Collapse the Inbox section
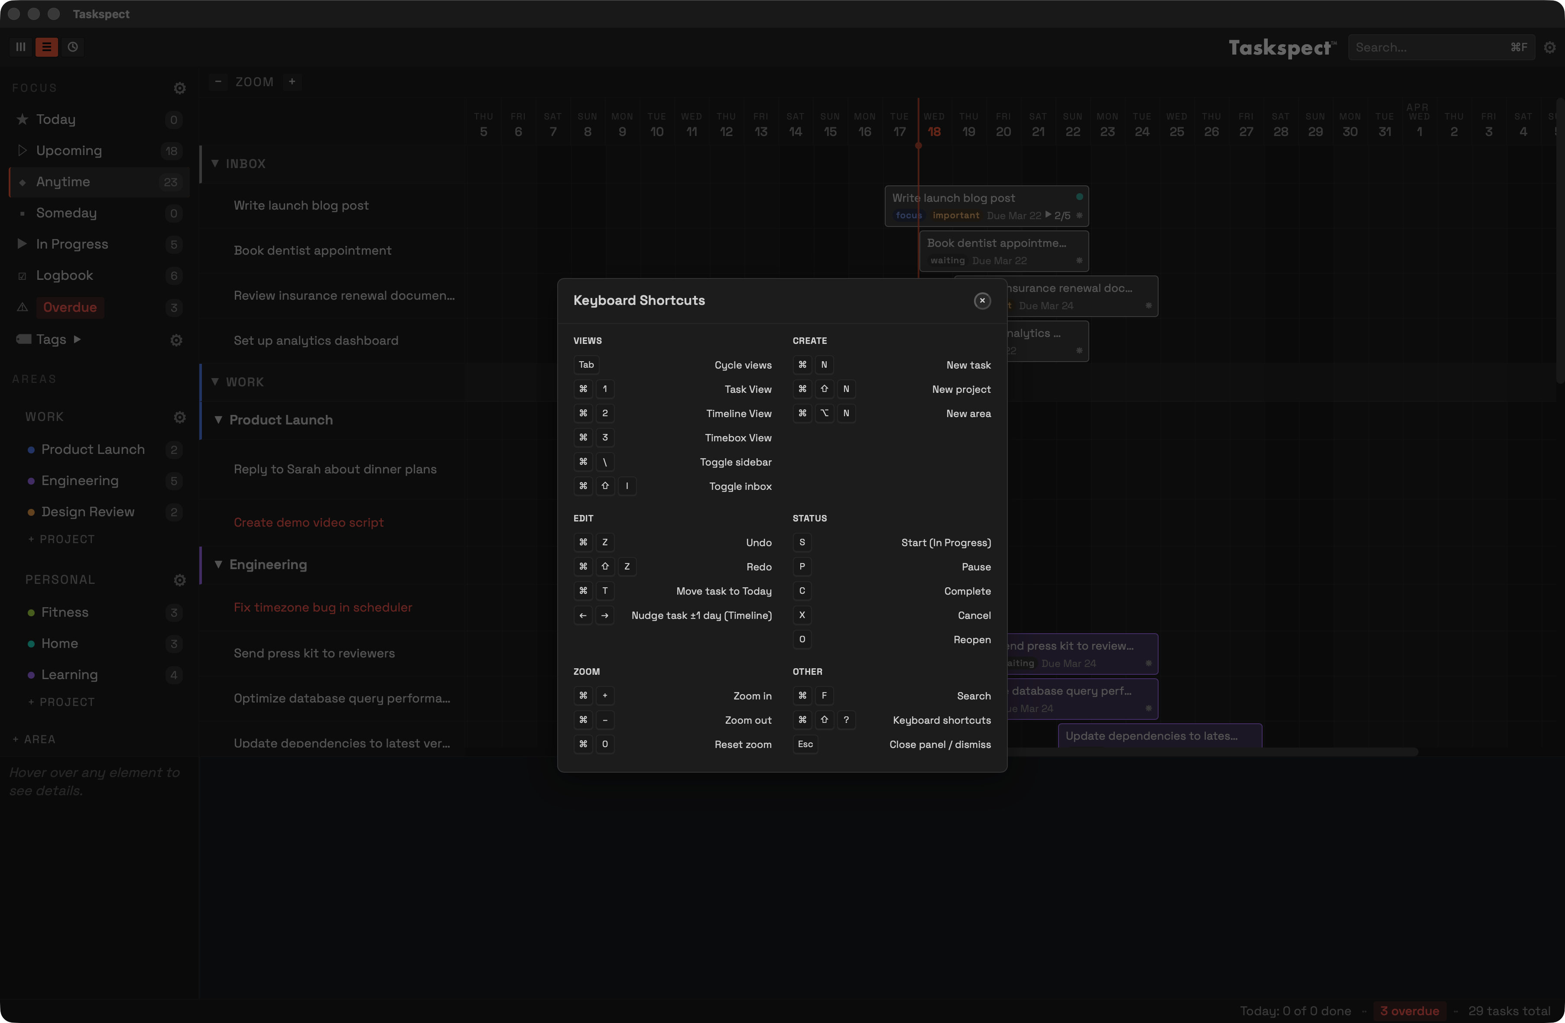The height and width of the screenshot is (1023, 1565). (x=216, y=164)
